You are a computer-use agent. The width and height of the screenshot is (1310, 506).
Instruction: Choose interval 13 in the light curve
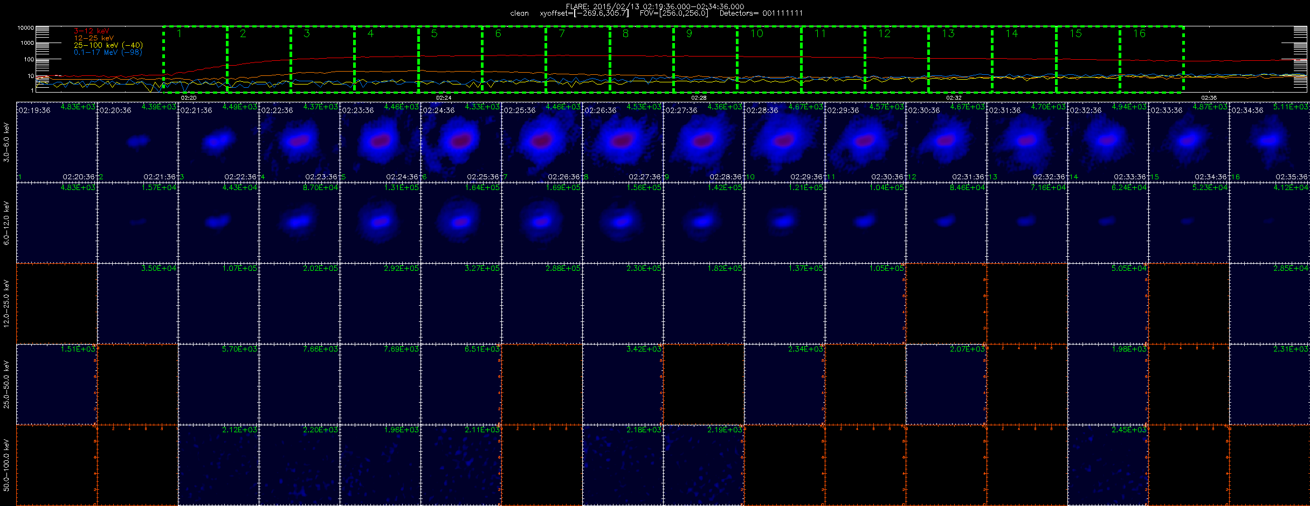coord(961,59)
